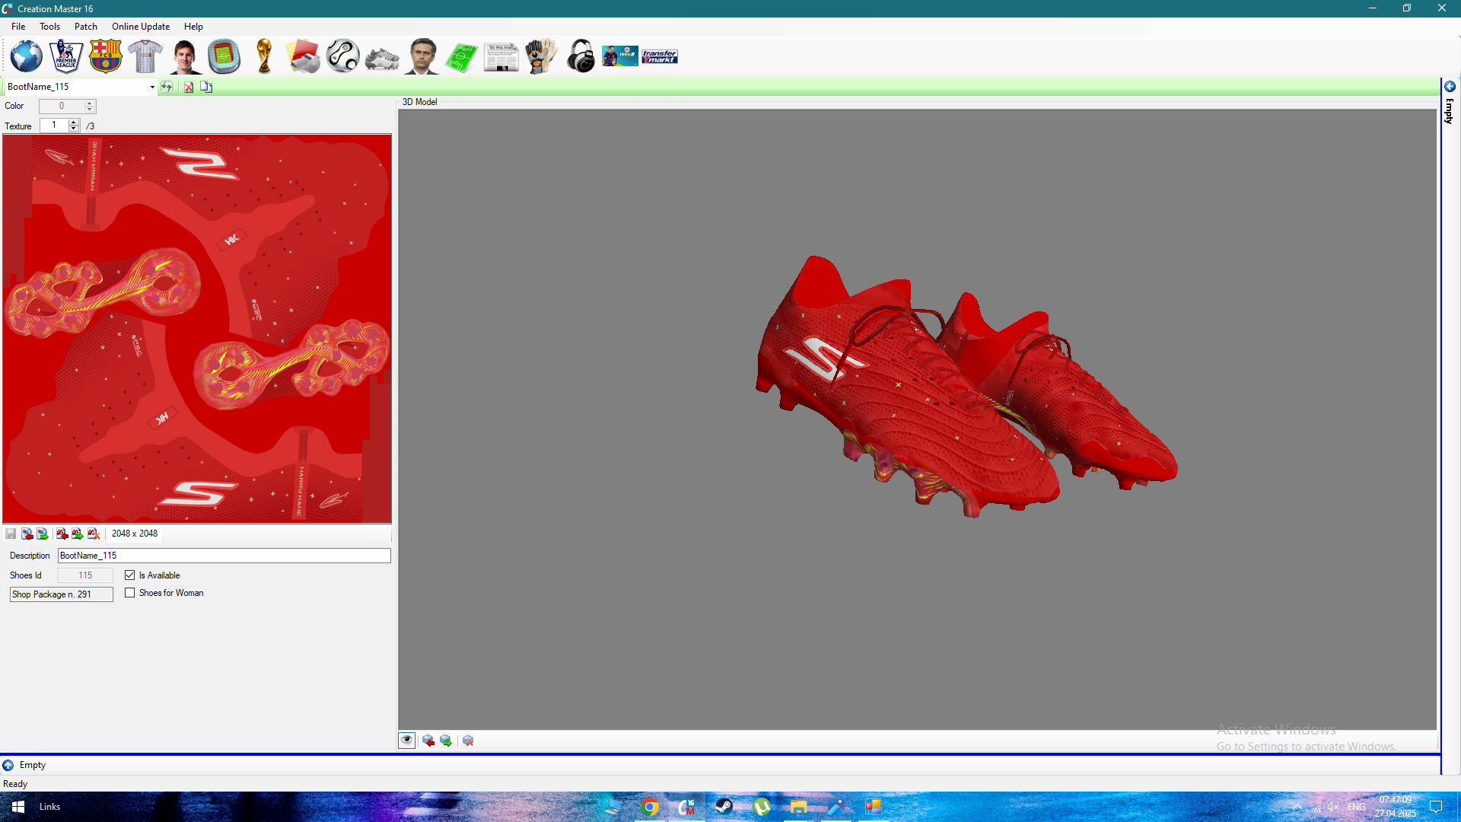Expand the BootName_115 selector dropdown
This screenshot has width=1461, height=822.
152,87
